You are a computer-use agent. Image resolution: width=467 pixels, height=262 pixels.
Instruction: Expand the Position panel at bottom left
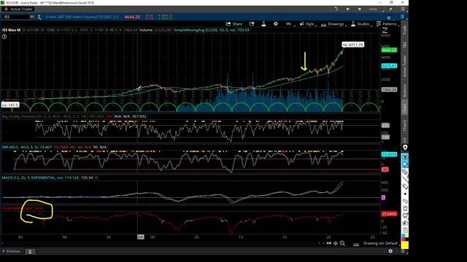pyautogui.click(x=12, y=251)
